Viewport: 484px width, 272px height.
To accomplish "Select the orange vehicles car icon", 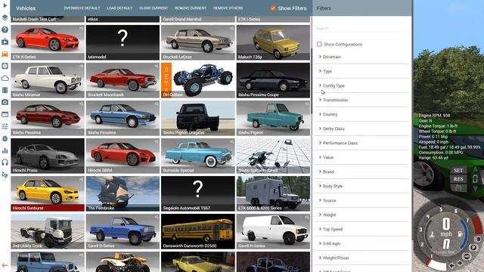I will pyautogui.click(x=5, y=54).
